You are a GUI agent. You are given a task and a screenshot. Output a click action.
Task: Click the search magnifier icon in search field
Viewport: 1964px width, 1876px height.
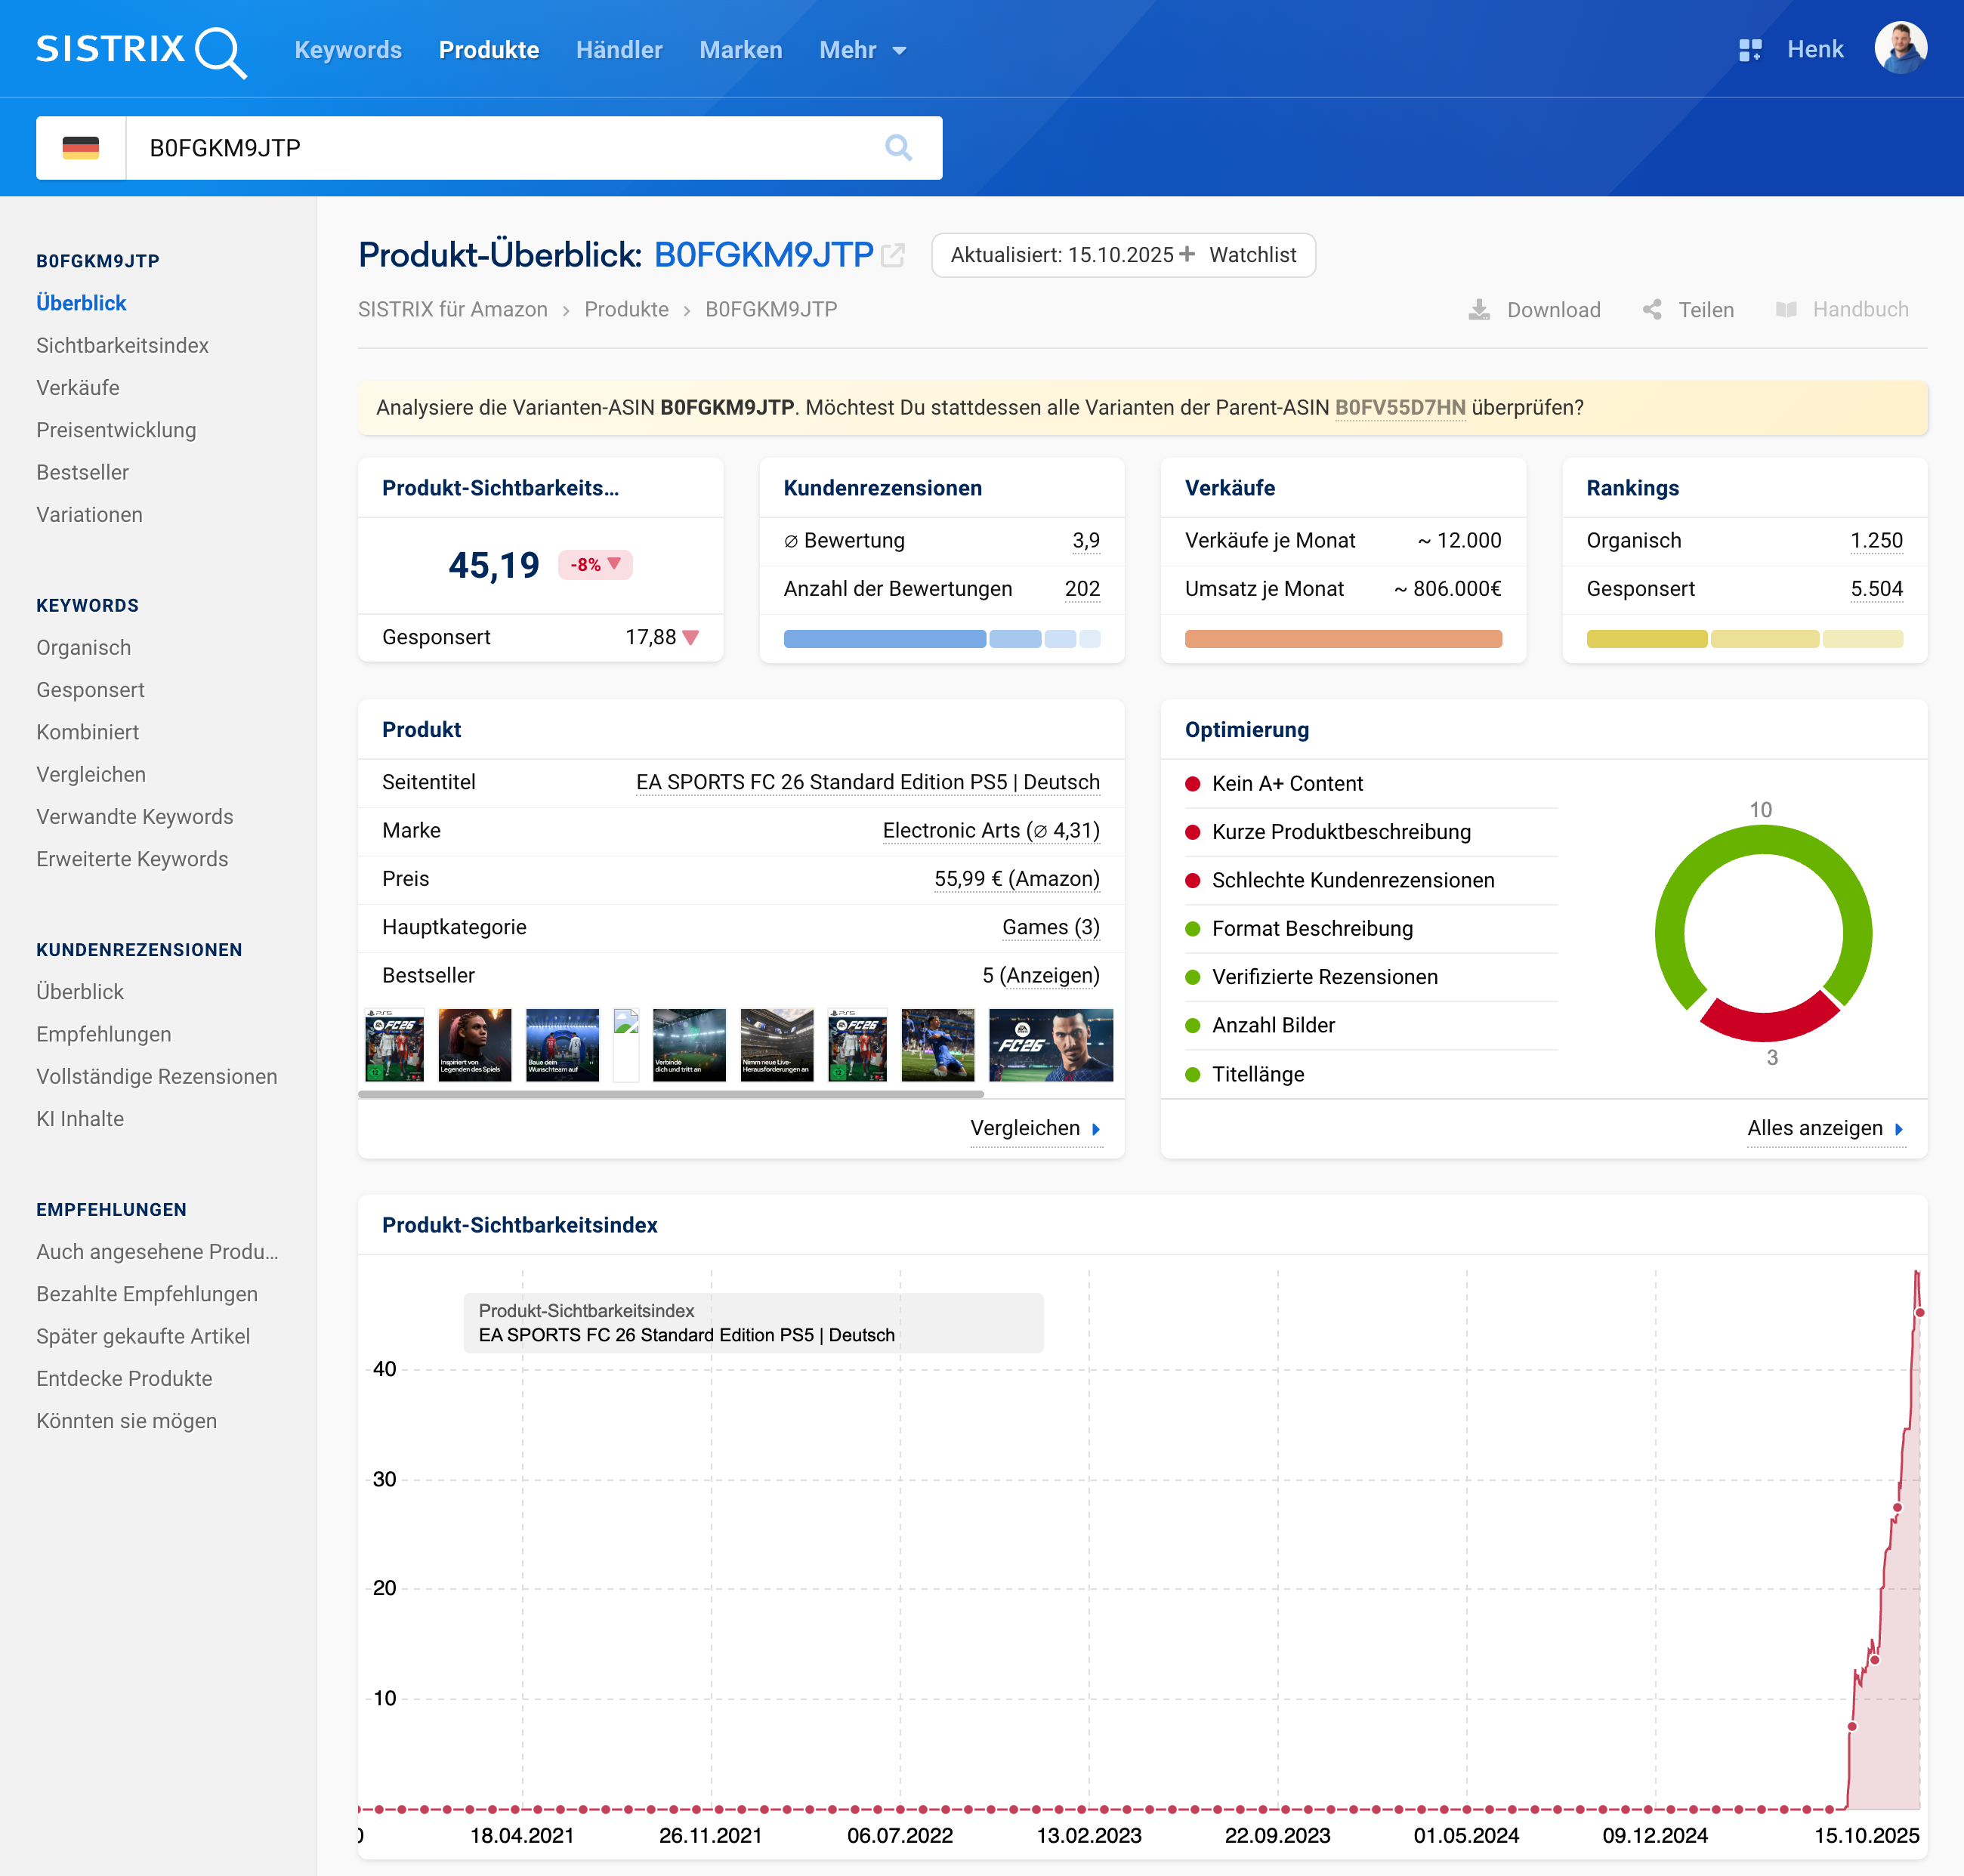click(x=898, y=148)
